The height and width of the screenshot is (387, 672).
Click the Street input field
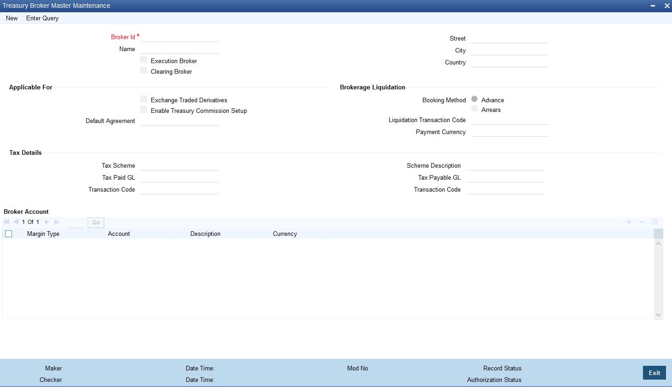point(510,38)
